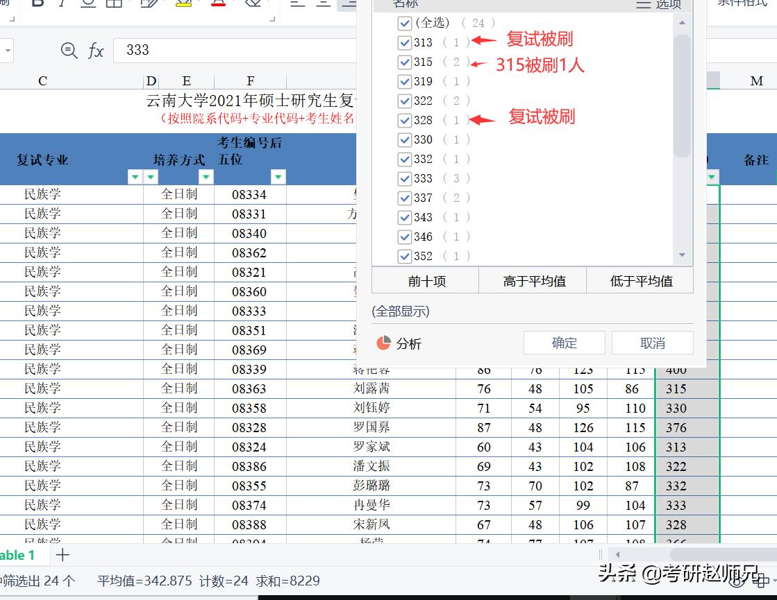Open the font color tool
777x600 pixels.
click(x=217, y=3)
